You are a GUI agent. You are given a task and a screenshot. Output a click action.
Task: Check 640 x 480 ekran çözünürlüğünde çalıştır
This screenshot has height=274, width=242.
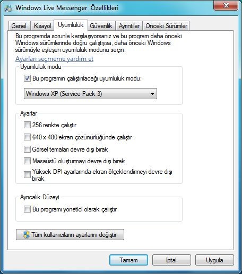point(27,137)
